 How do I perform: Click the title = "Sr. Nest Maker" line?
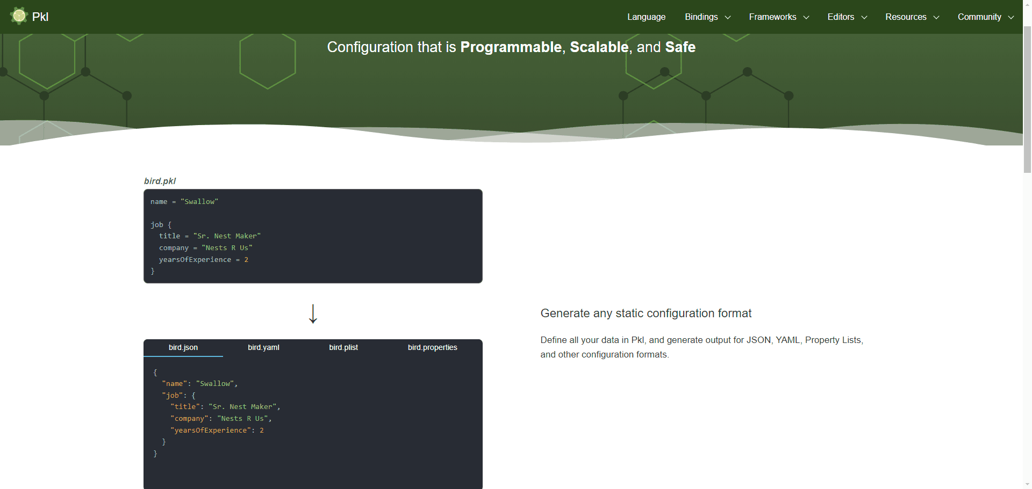210,236
